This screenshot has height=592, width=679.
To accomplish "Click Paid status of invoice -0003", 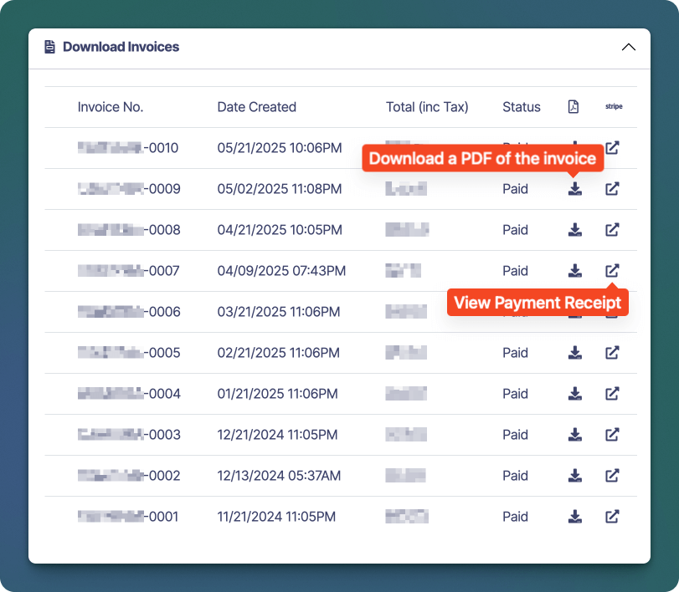I will 515,435.
